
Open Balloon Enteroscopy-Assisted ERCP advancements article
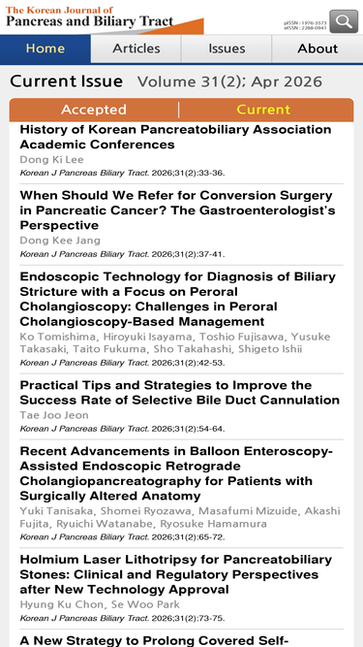point(176,473)
